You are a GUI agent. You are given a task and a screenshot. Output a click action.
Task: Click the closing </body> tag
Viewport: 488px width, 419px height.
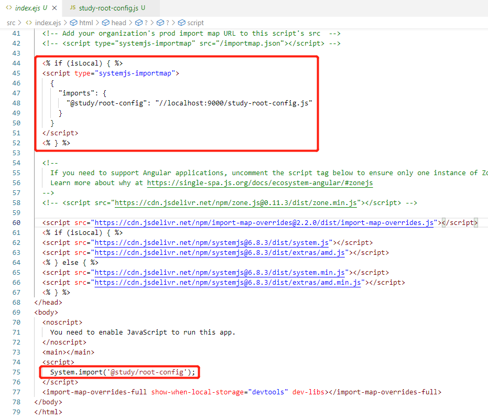[48, 402]
